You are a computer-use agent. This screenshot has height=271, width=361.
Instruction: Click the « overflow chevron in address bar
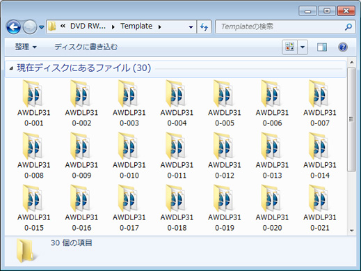63,26
